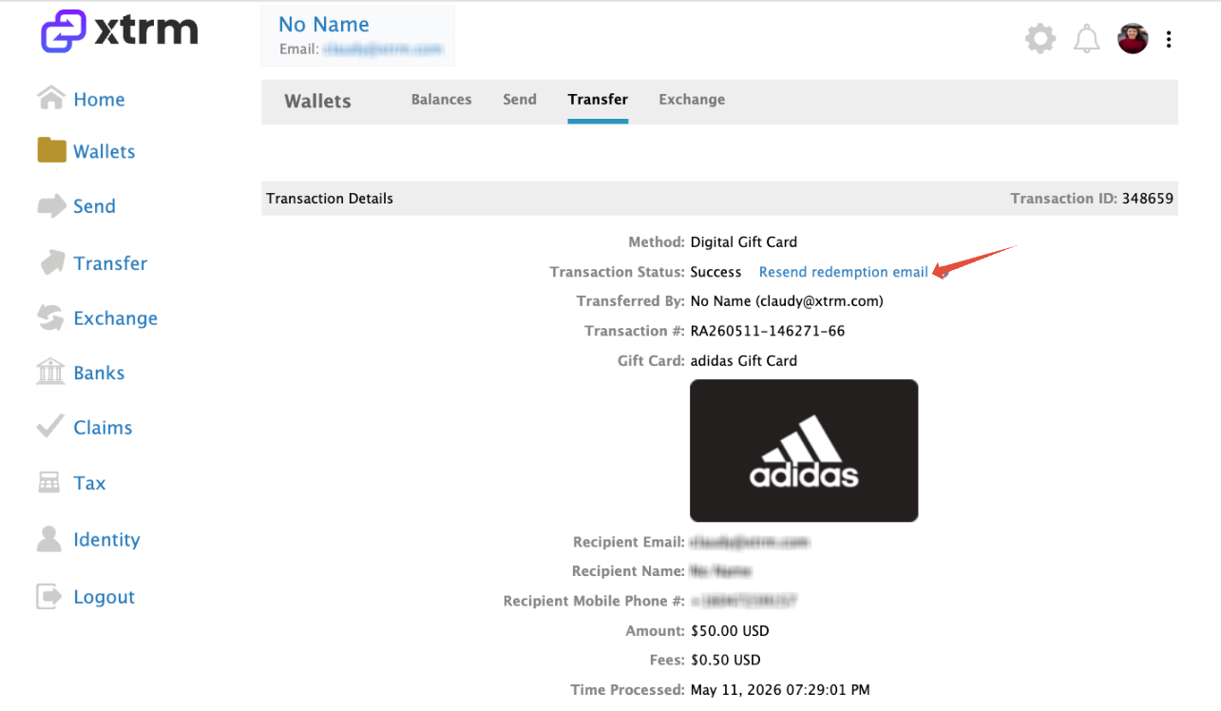Screen dimensions: 1221x711
Task: Open Transfer link in sidebar
Action: (110, 263)
